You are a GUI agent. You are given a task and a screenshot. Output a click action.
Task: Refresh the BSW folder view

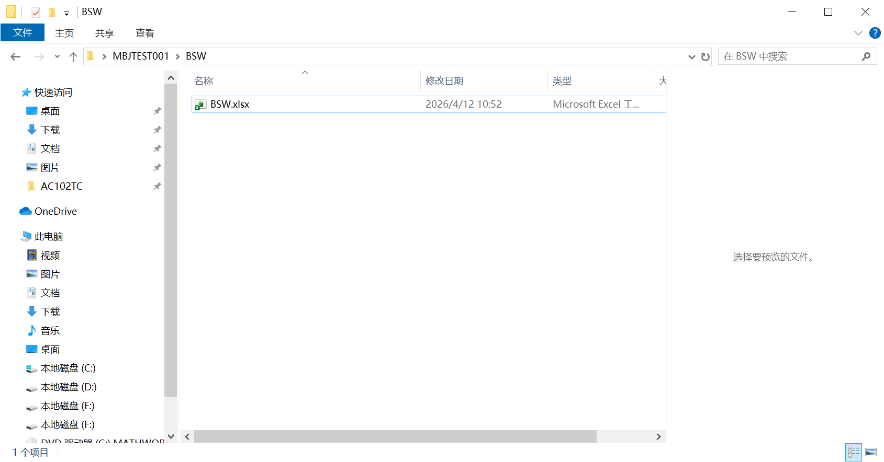click(x=706, y=56)
